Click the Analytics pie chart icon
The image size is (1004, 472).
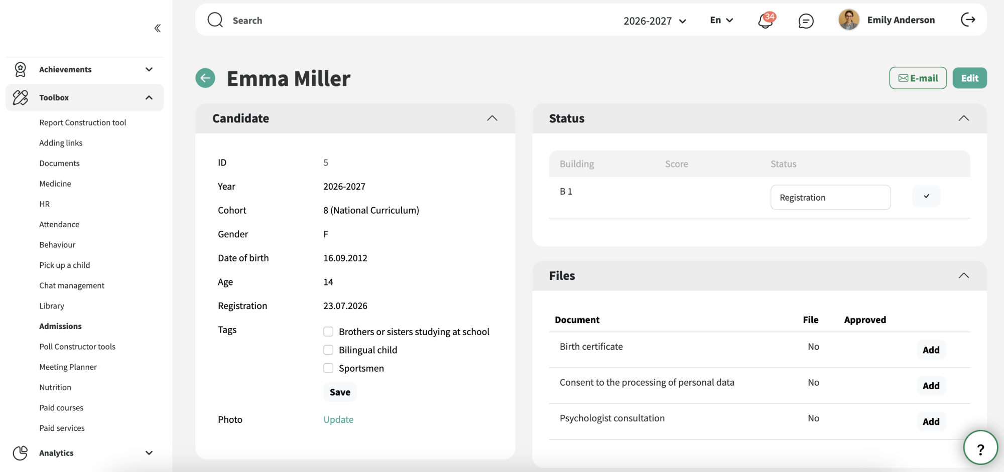[21, 453]
